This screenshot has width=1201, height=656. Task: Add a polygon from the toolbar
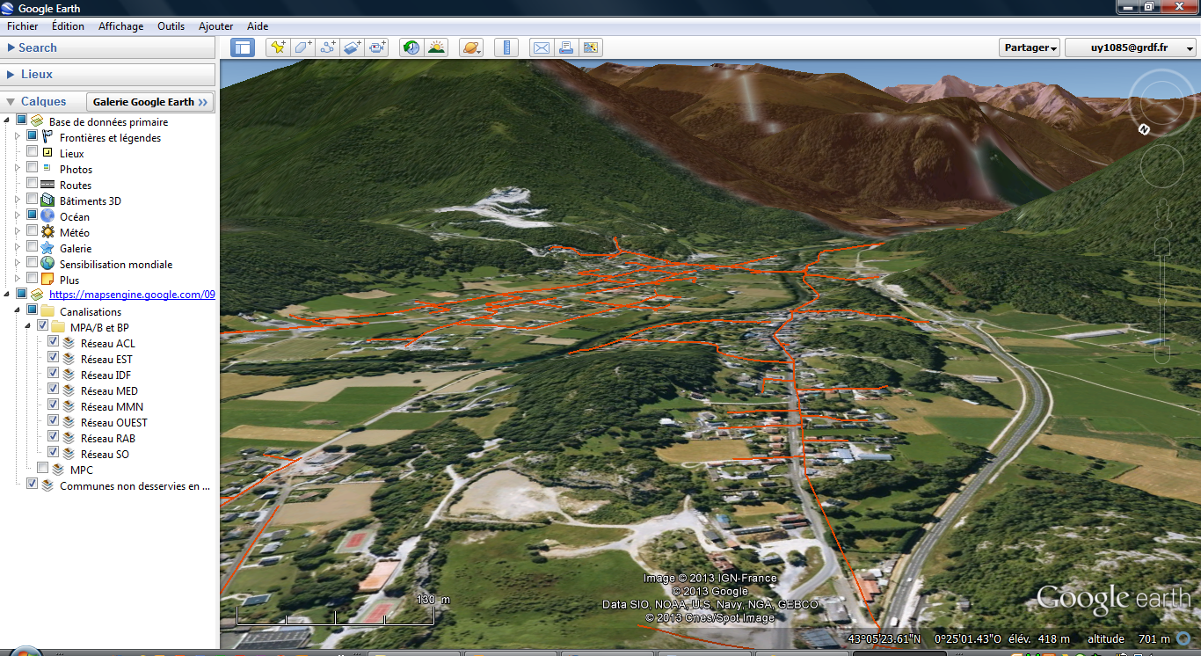303,47
